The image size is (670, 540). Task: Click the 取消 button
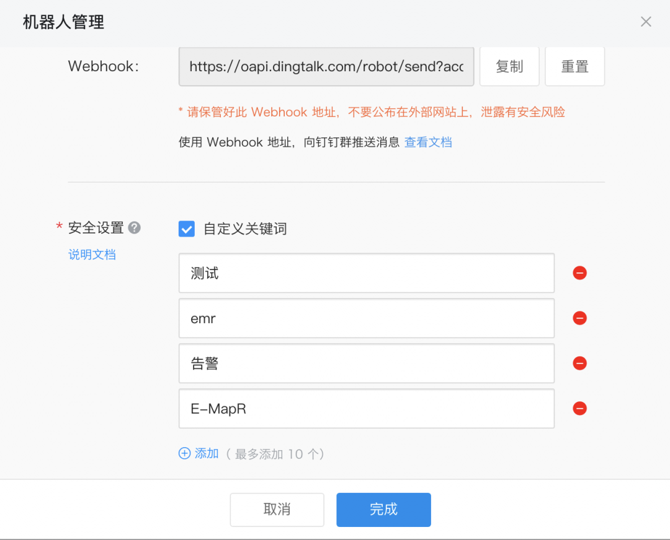click(x=277, y=510)
